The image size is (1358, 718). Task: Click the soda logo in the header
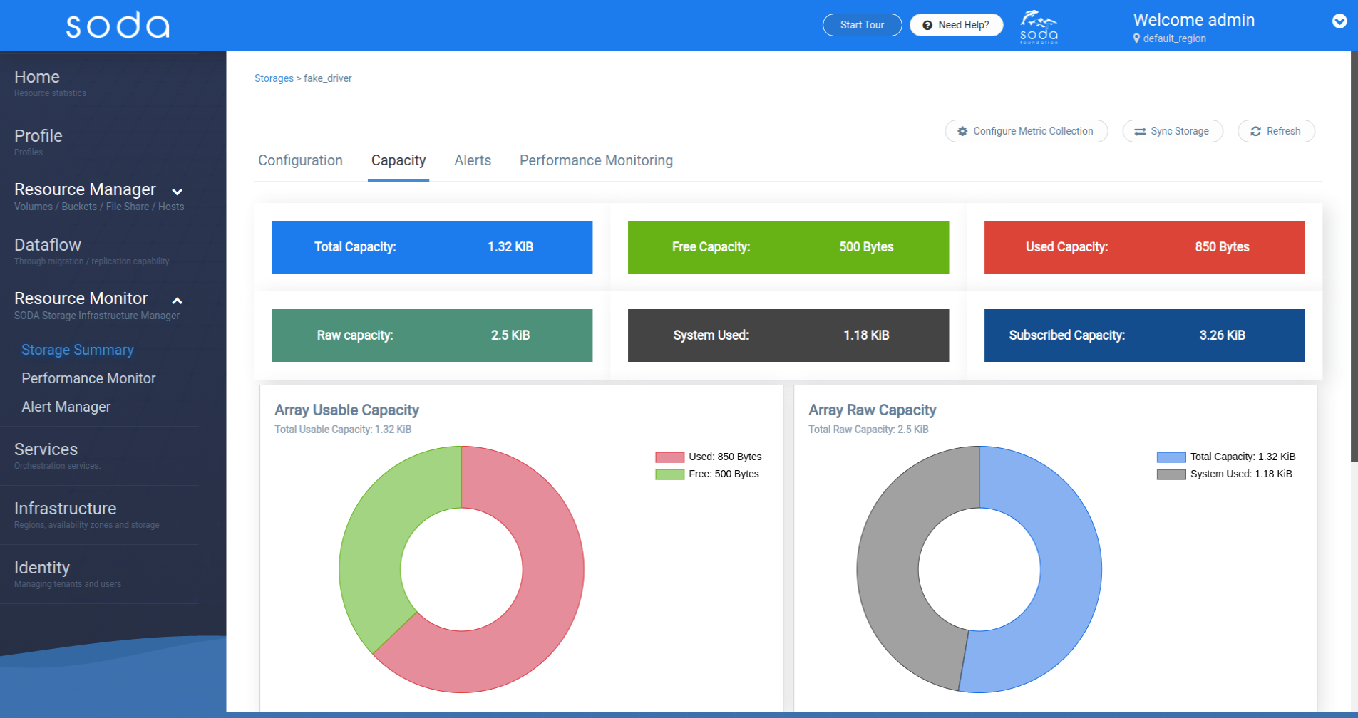tap(118, 25)
